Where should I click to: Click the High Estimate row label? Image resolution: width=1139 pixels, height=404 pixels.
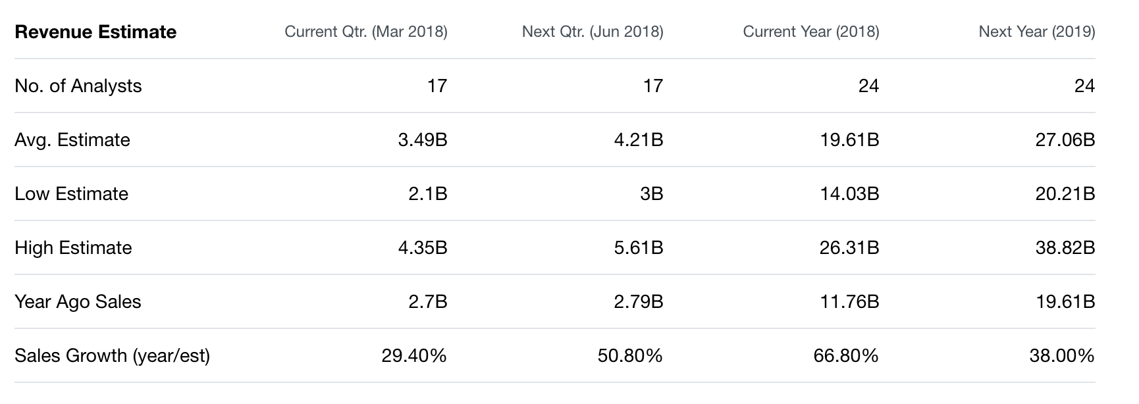(73, 248)
